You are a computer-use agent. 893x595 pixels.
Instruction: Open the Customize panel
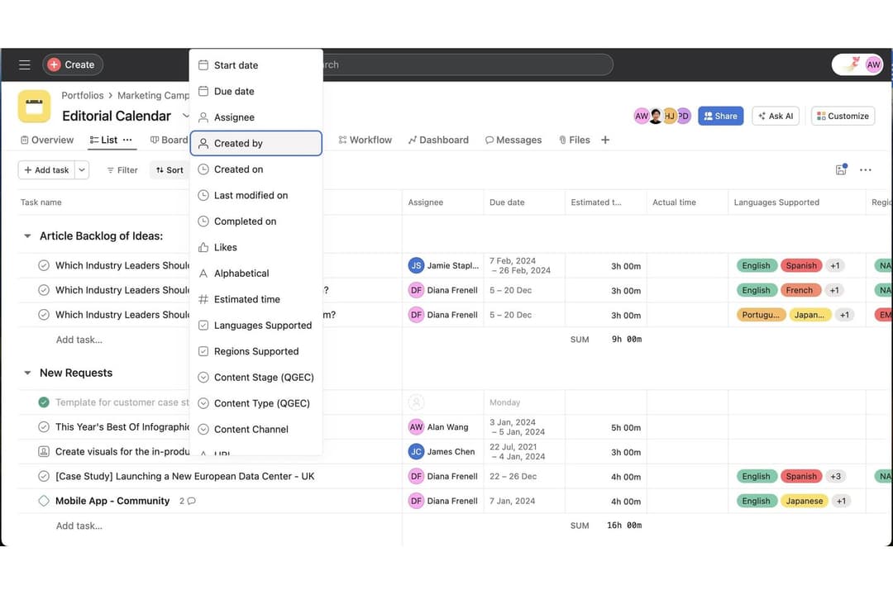(x=843, y=117)
